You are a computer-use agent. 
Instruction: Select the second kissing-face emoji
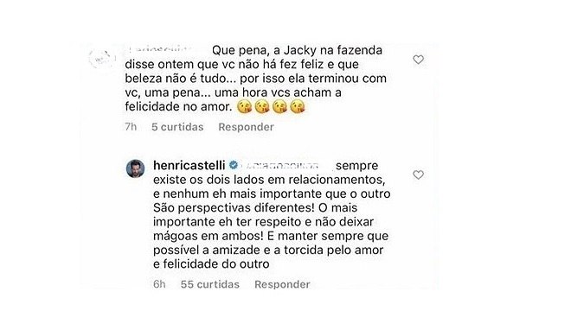[262, 107]
